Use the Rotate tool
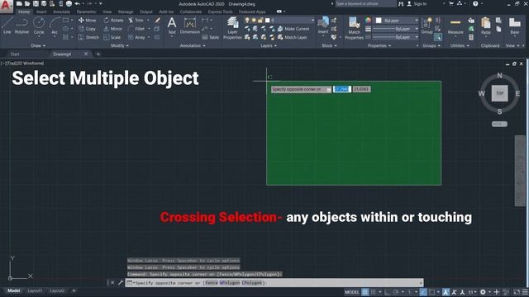 tap(113, 20)
